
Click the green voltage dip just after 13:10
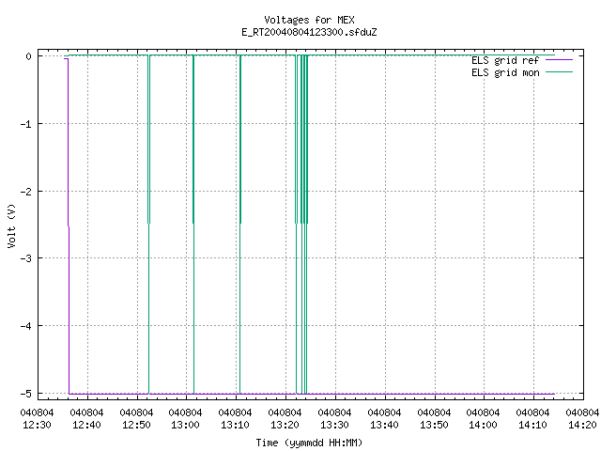pyautogui.click(x=240, y=225)
